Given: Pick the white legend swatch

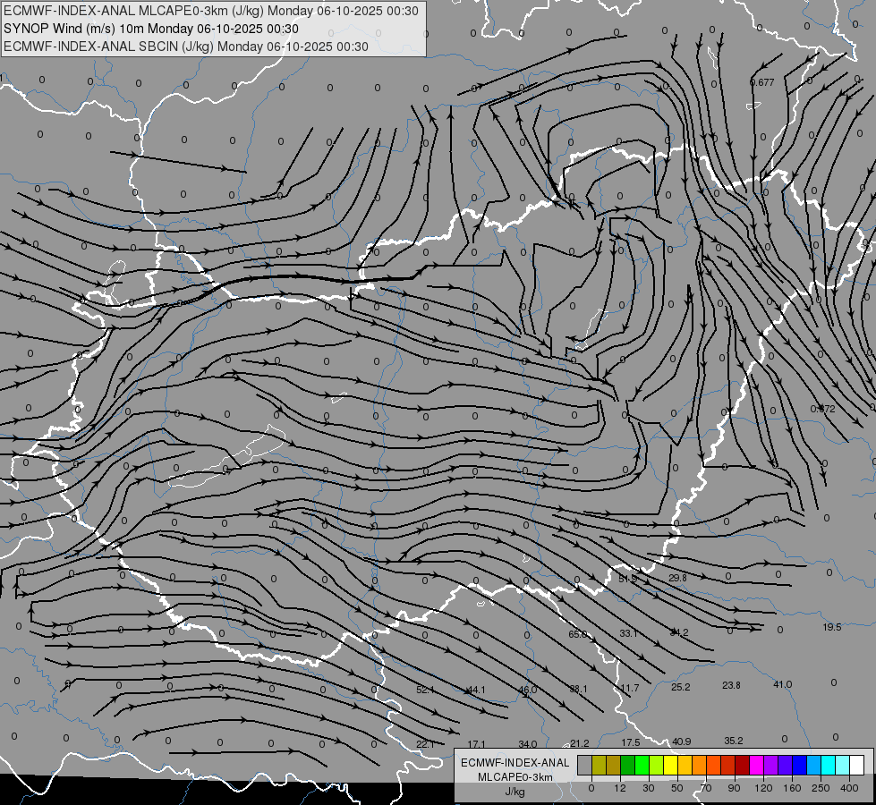Looking at the screenshot, I should coord(857,765).
